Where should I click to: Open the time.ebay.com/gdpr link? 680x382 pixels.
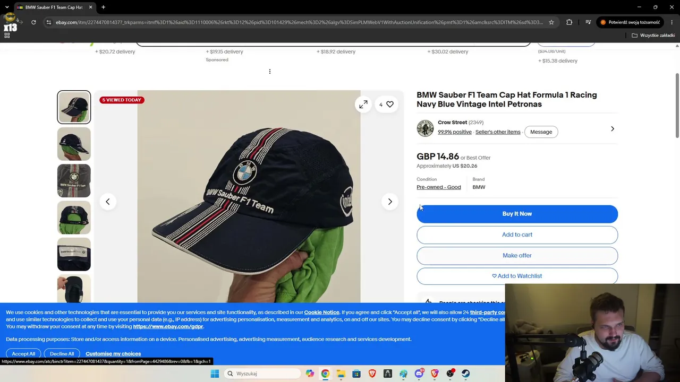168,327
